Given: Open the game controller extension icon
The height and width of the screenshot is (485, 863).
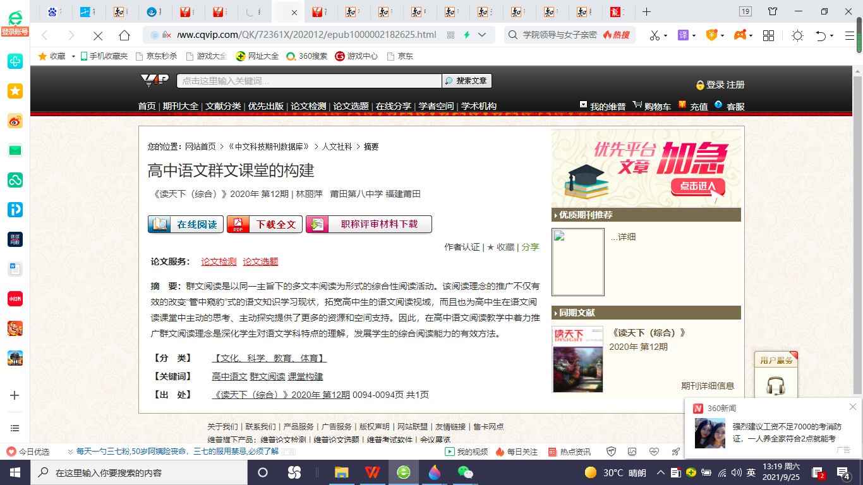Looking at the screenshot, I should click(x=739, y=35).
